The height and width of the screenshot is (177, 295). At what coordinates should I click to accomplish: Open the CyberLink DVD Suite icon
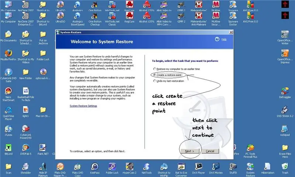point(8,72)
